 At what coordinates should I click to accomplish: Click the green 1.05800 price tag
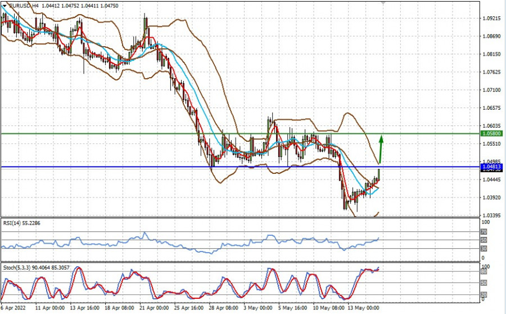(493, 134)
